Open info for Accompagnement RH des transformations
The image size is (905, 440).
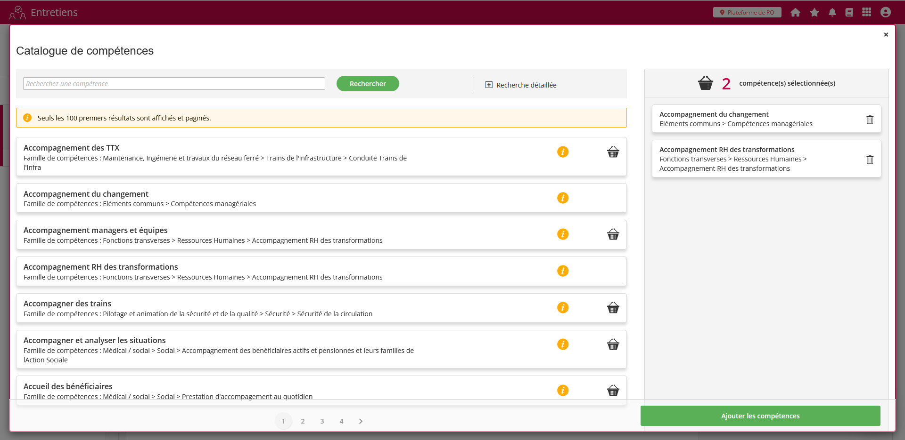563,271
